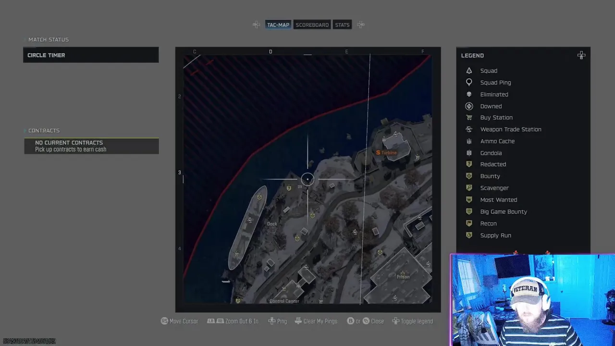Click the map cursor crosshair center

click(x=307, y=179)
